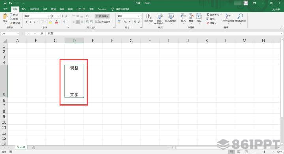This screenshot has width=284, height=154.
Task: Toggle right horizontal text alignment
Action: click(82, 22)
